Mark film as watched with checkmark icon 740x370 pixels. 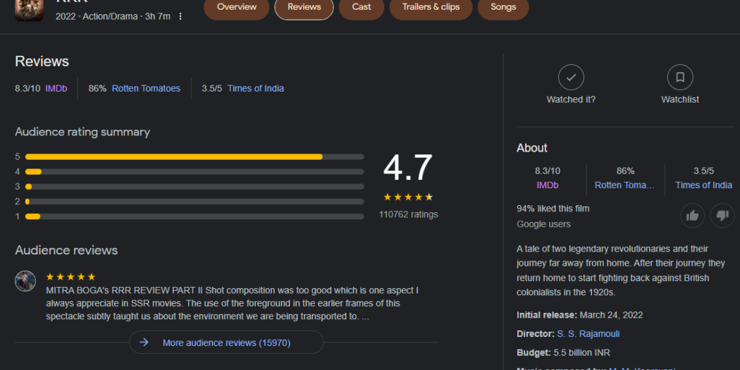[571, 78]
